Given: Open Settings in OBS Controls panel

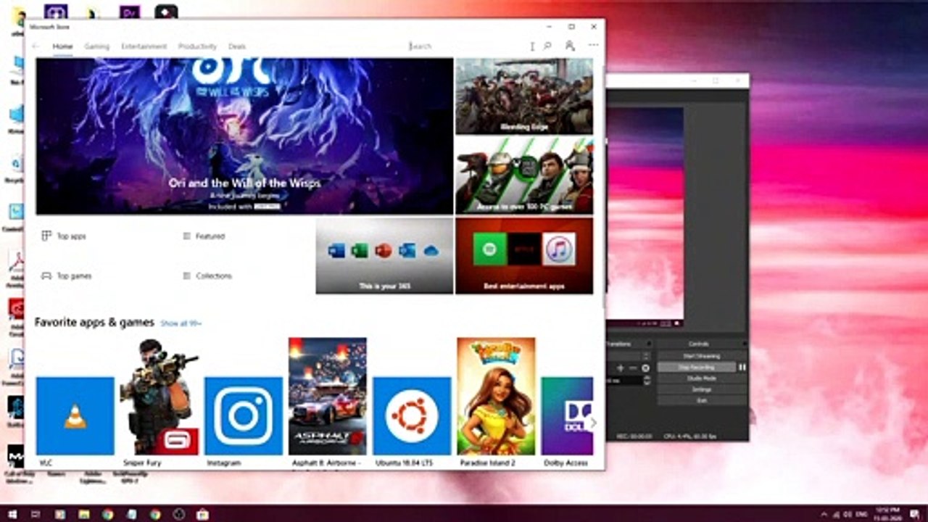Looking at the screenshot, I should [x=701, y=389].
